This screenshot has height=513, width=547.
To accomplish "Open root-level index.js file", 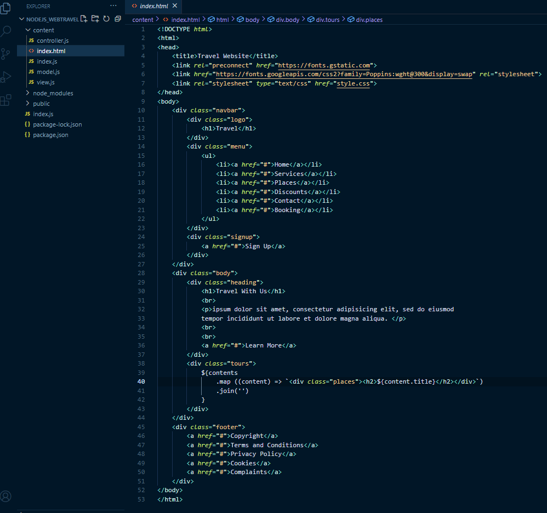I will pos(43,114).
